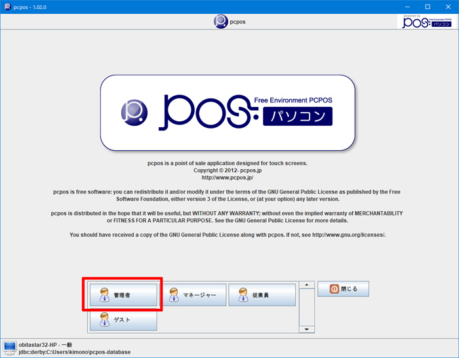Log in as ゲスト guest user
The image size is (459, 358).
click(123, 319)
